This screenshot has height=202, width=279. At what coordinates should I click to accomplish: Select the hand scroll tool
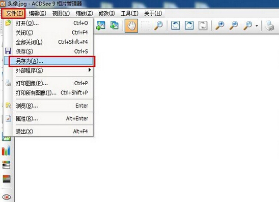tap(131, 26)
